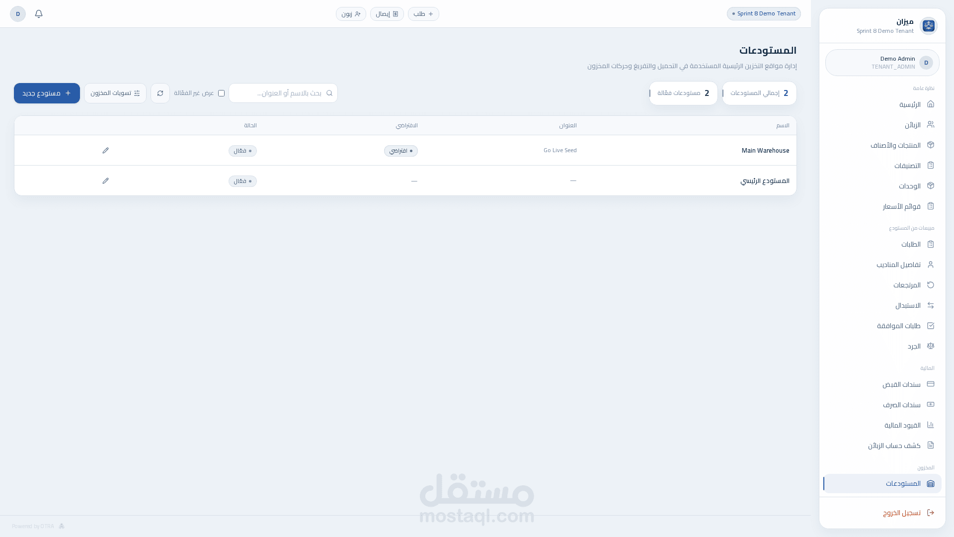
Task: Go to المنتجات والأصناف menu item
Action: (x=895, y=146)
